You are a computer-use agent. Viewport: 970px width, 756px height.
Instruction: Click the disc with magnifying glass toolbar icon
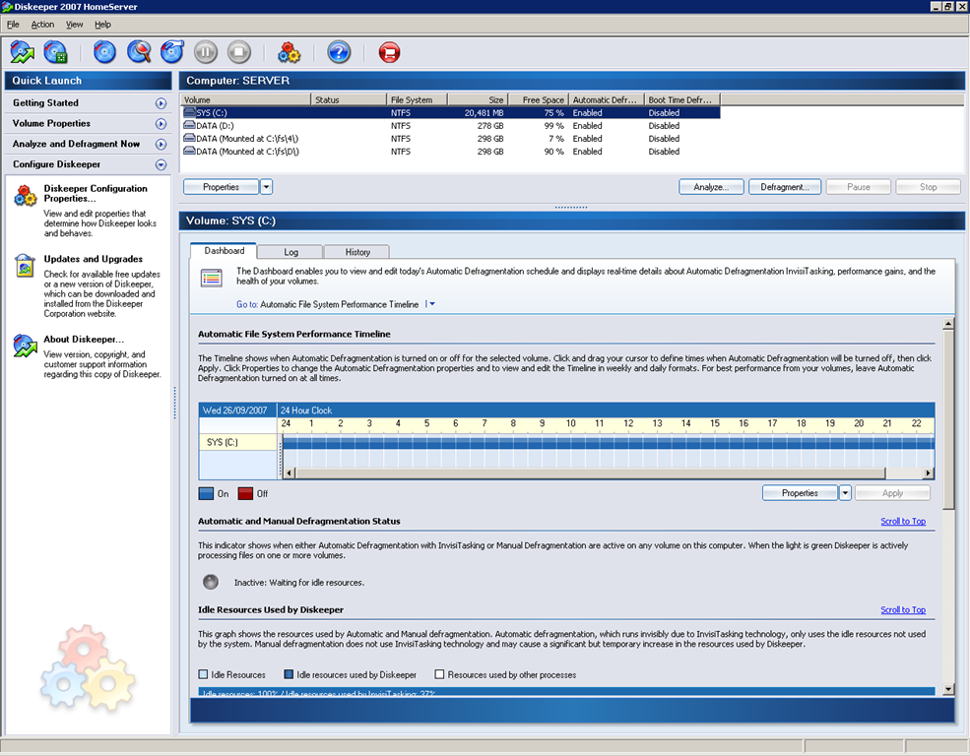[x=139, y=52]
